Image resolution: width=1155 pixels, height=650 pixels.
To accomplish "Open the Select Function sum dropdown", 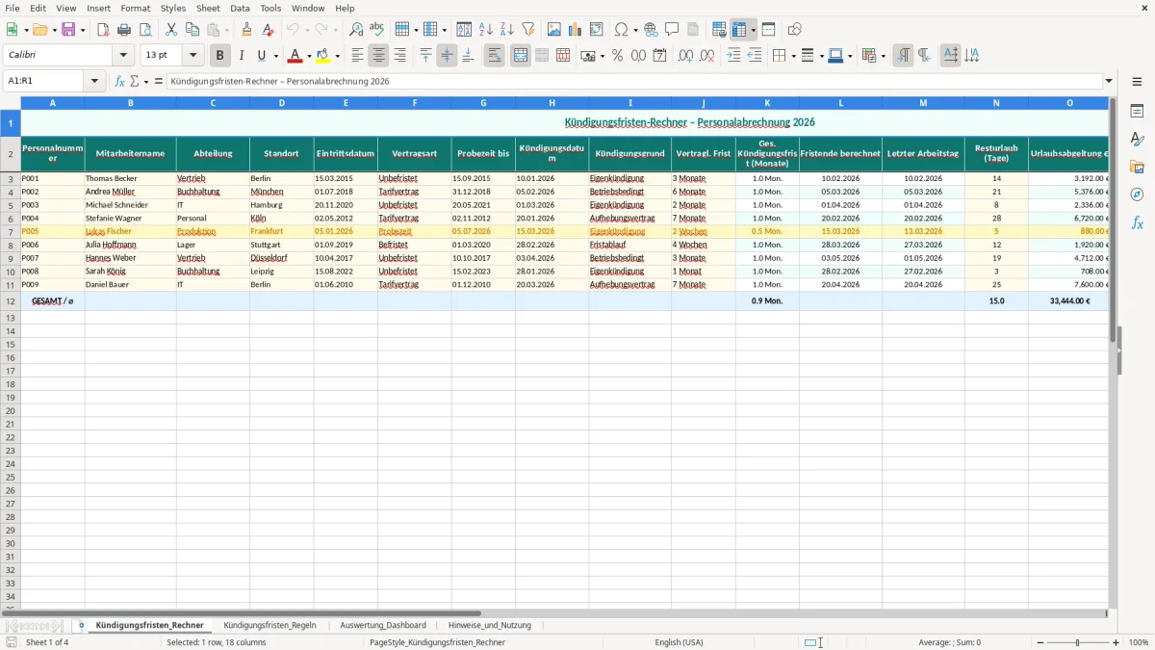I will [x=145, y=82].
